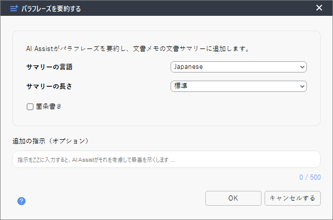Click the 箇条書き checkbox label text
The width and height of the screenshot is (333, 220).
tap(49, 106)
